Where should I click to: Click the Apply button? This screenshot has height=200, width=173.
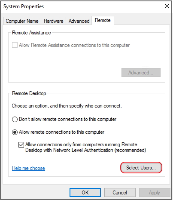coord(155,193)
